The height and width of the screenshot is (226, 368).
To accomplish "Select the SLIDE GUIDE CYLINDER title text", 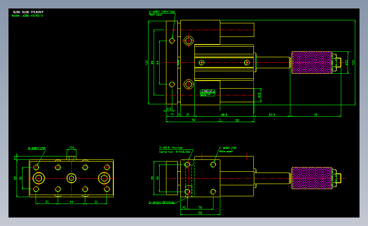I will coord(28,12).
